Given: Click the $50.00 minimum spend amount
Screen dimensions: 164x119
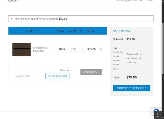Looking at the screenshot, I should tap(63, 19).
